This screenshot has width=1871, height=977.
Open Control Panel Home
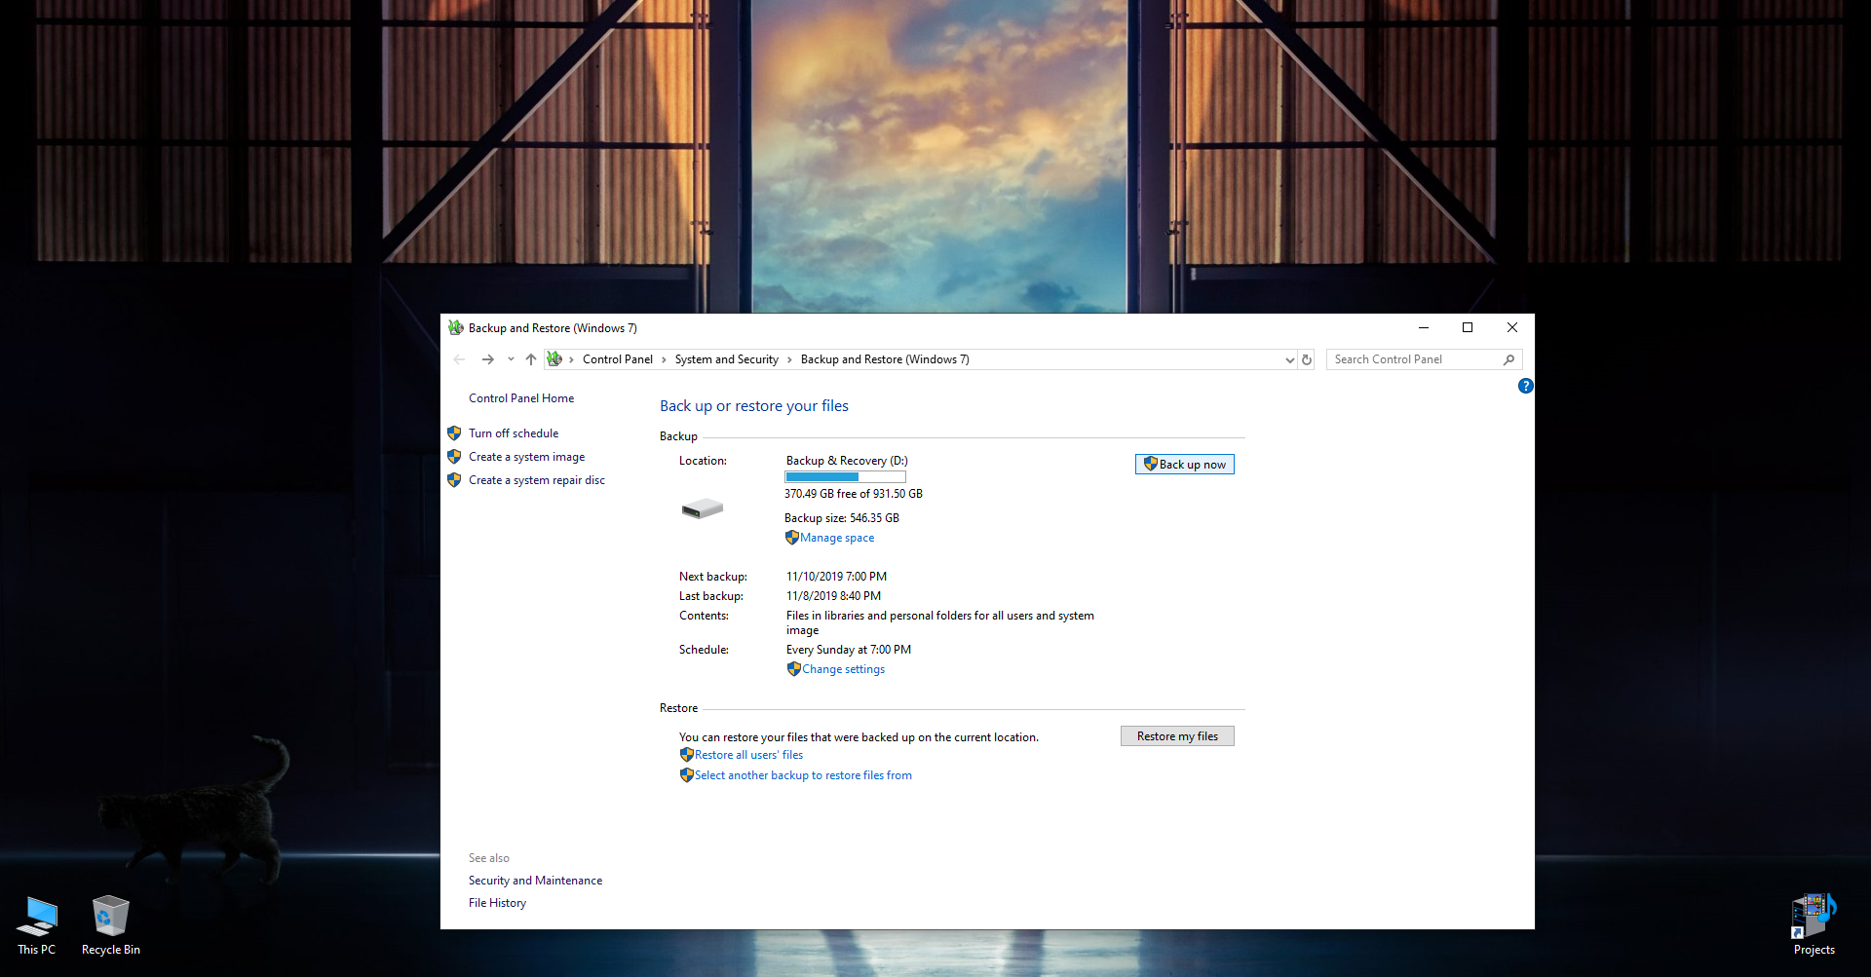pos(521,398)
